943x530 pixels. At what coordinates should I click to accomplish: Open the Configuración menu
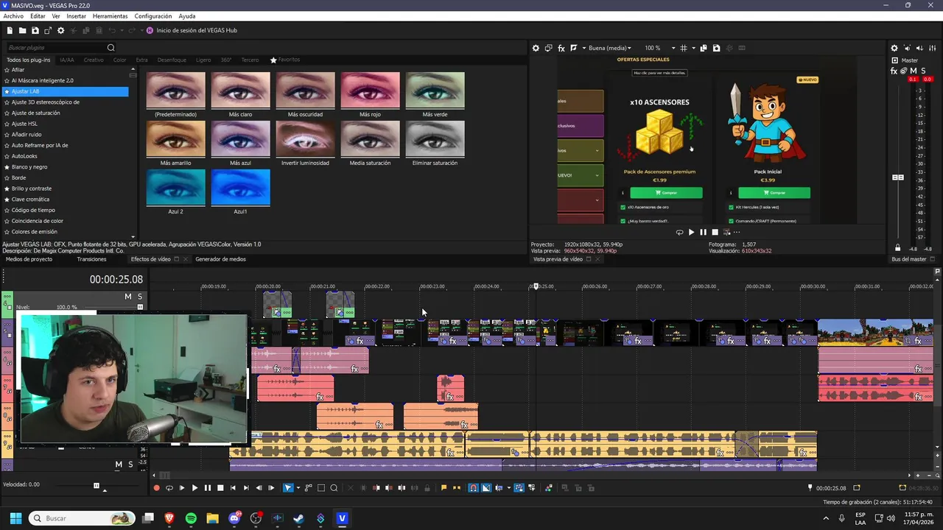pos(153,16)
